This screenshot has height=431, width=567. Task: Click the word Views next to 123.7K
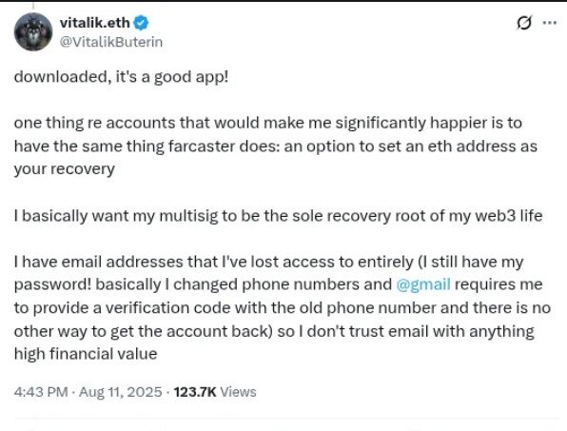coord(238,392)
